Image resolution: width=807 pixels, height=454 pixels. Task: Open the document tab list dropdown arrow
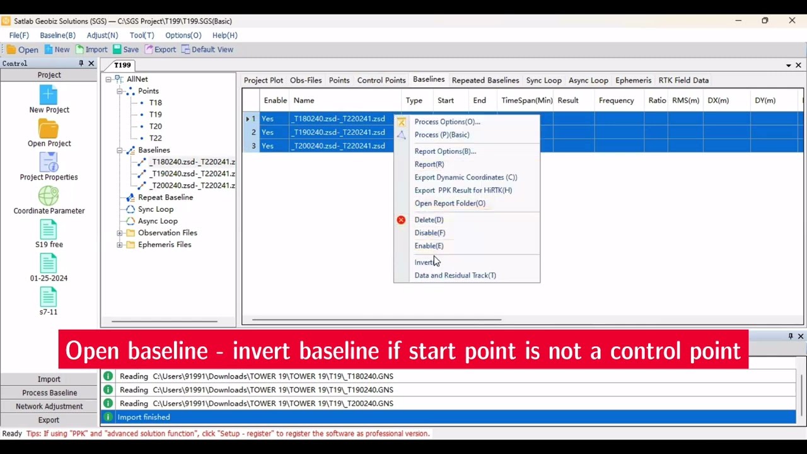coord(788,65)
